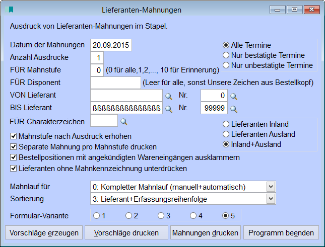Click the magnifier beside FÜR Charakterzeichen
This screenshot has width=325, height=247.
pos(124,121)
